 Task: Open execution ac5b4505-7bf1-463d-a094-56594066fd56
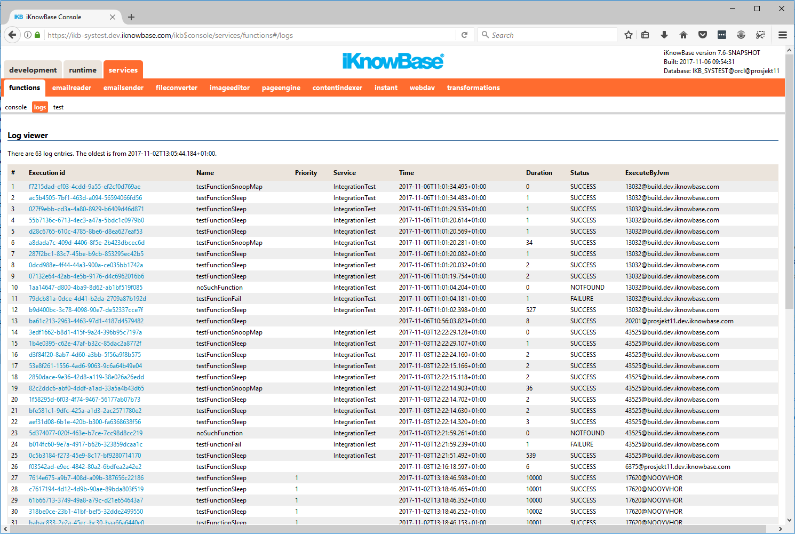click(x=85, y=198)
